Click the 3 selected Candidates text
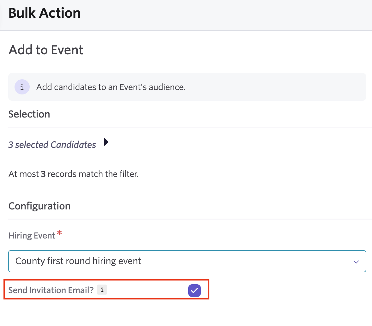Viewport: 372px width, 326px height. point(52,144)
